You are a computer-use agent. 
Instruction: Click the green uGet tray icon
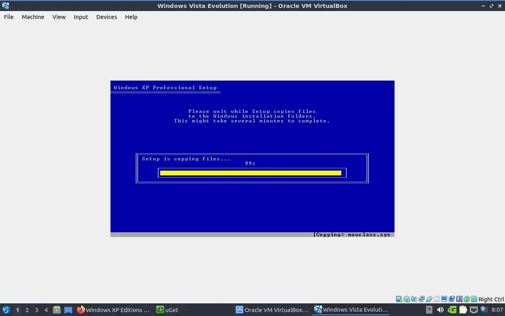click(x=452, y=310)
